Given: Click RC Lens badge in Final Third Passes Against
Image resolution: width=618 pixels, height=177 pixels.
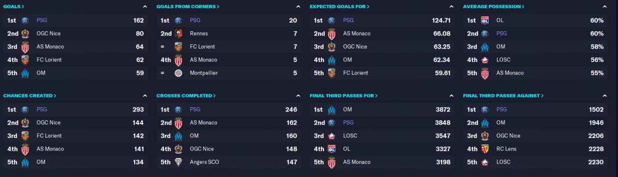Looking at the screenshot, I should tap(485, 149).
